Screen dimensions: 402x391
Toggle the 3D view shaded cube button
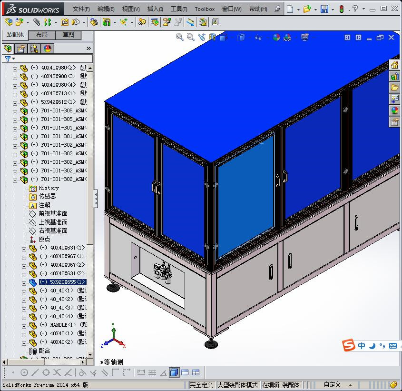pos(174,372)
